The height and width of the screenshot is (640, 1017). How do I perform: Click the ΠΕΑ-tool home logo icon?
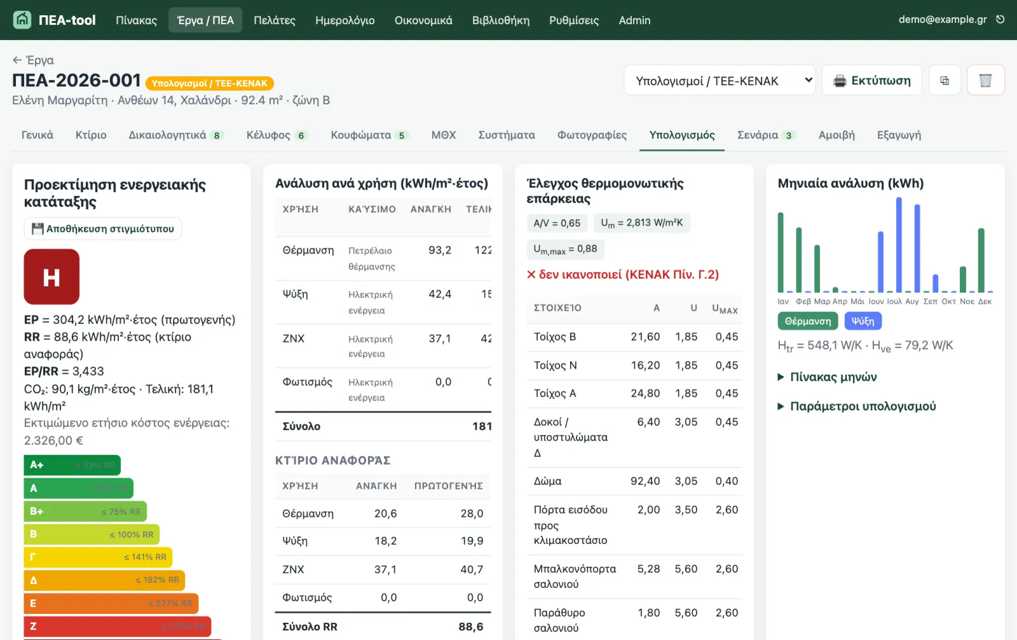[x=22, y=20]
